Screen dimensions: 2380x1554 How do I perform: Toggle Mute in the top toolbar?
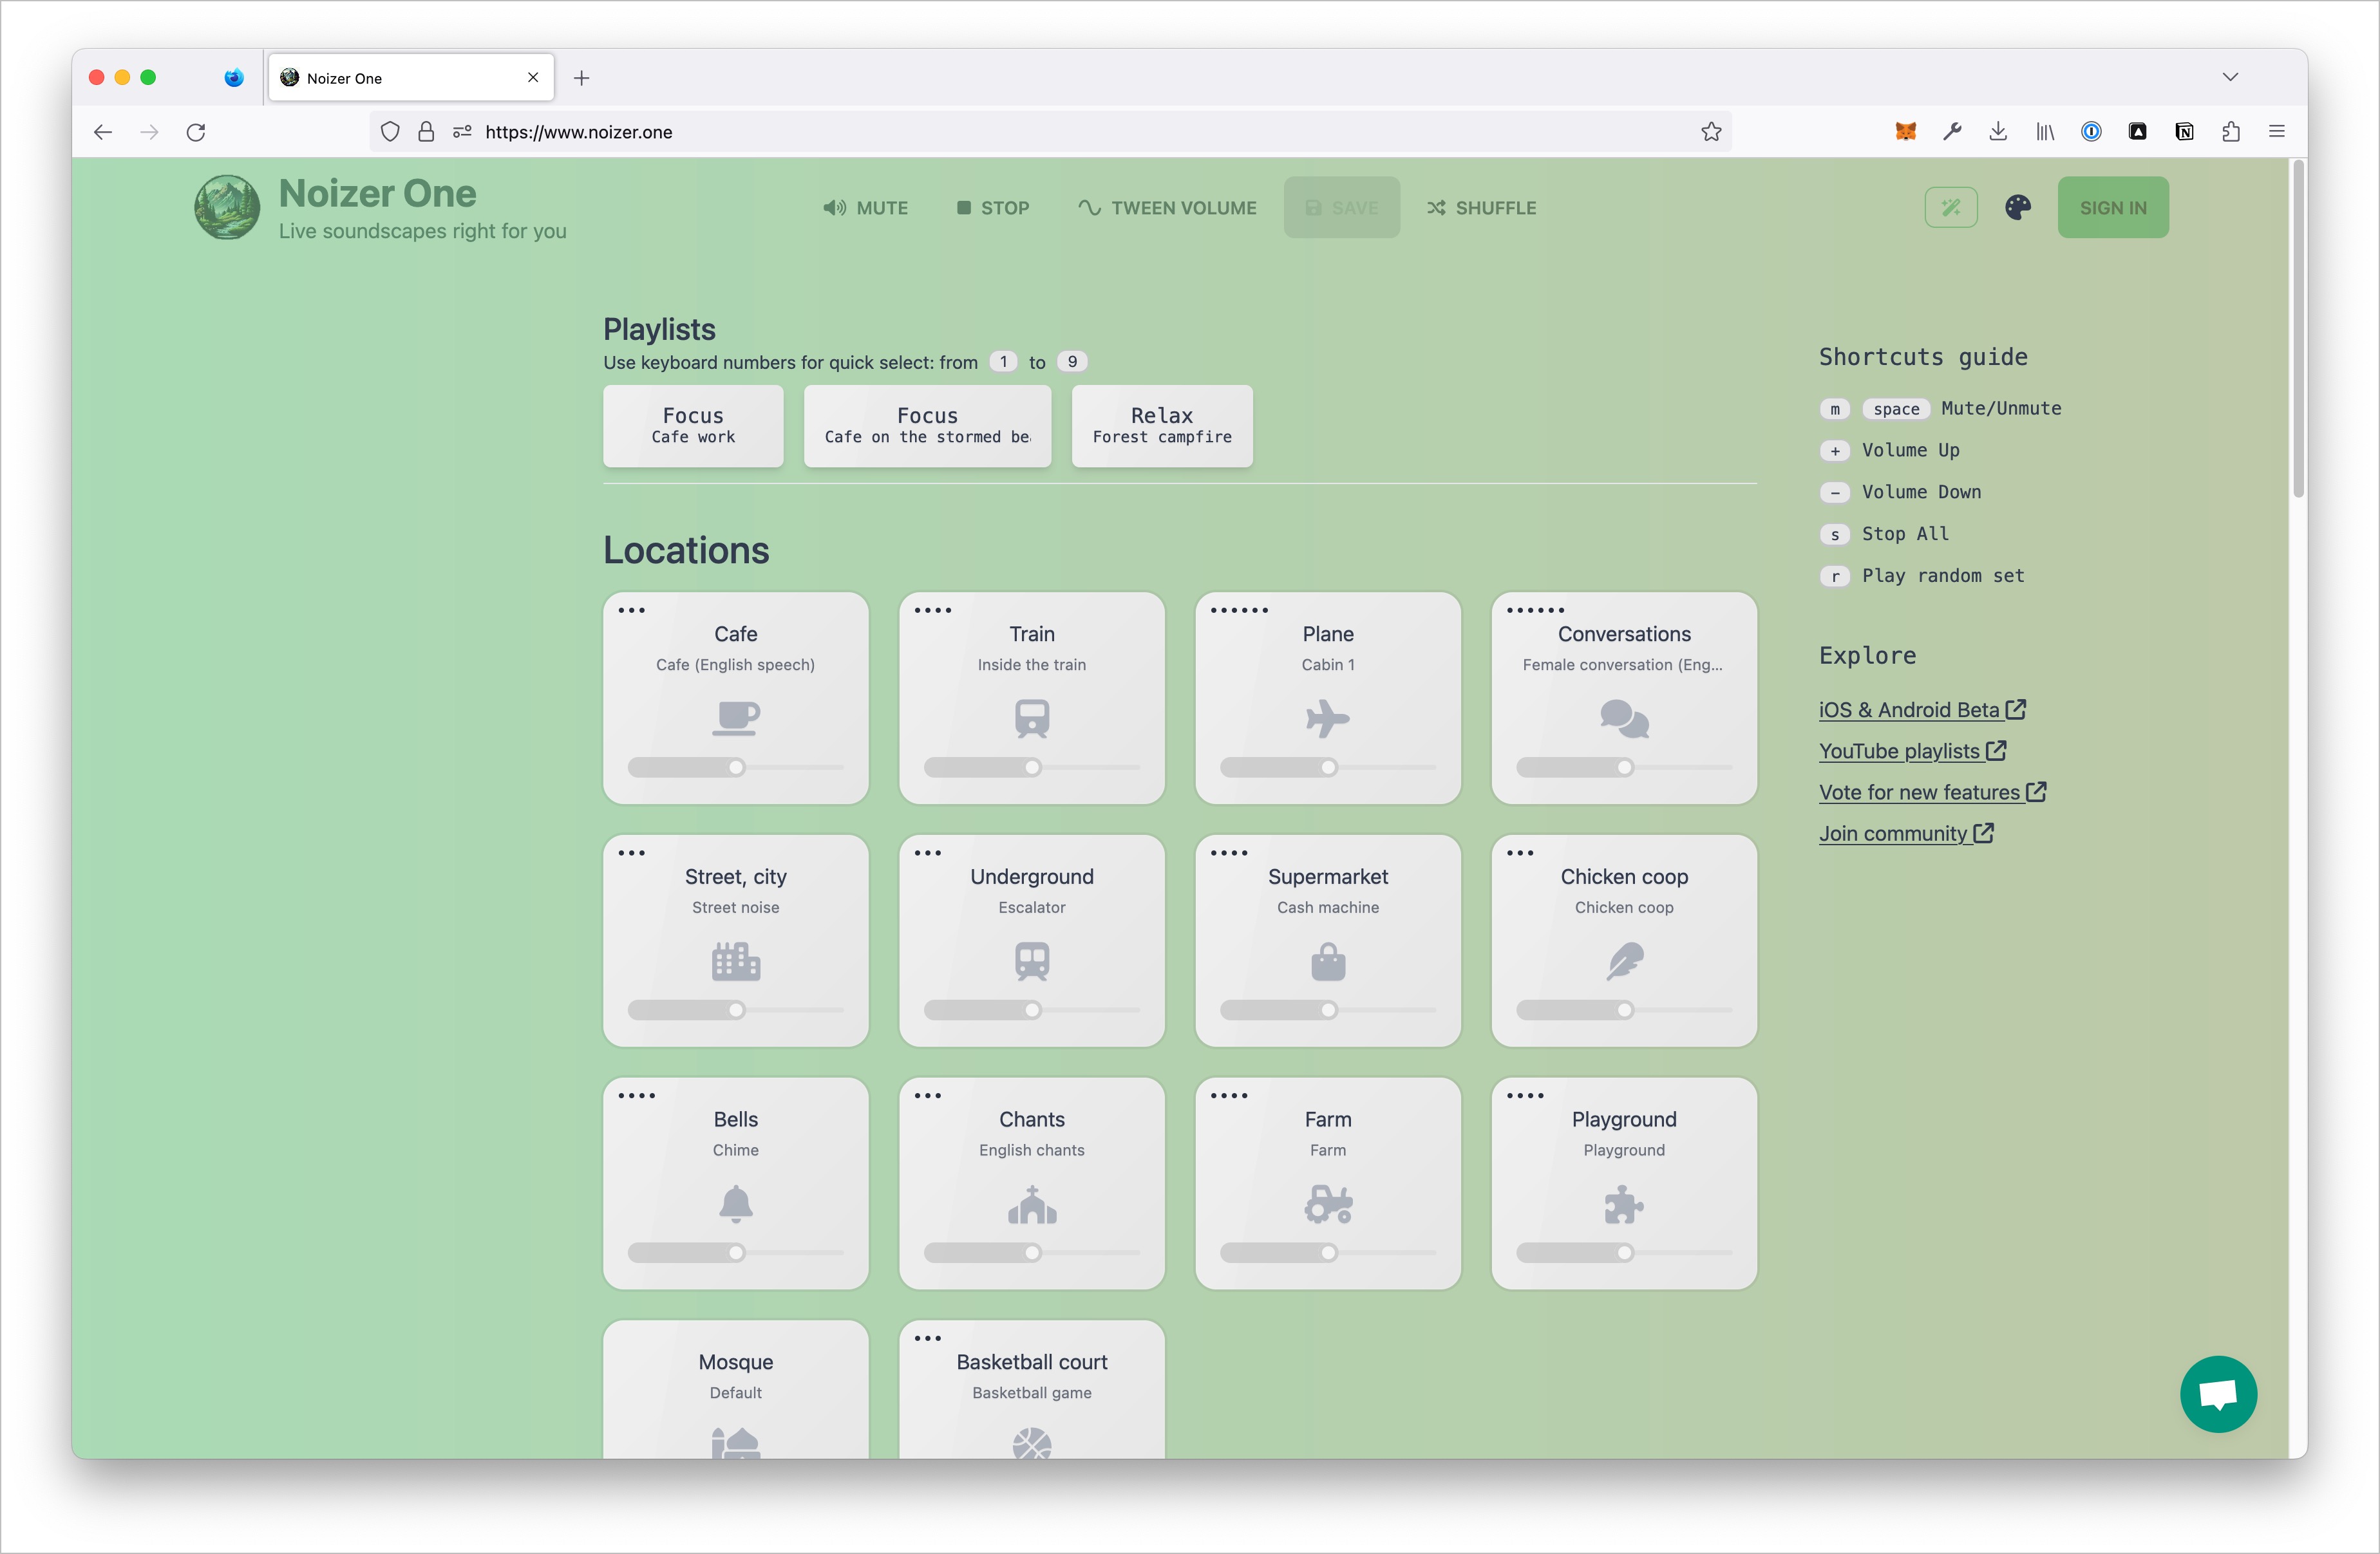[x=865, y=208]
